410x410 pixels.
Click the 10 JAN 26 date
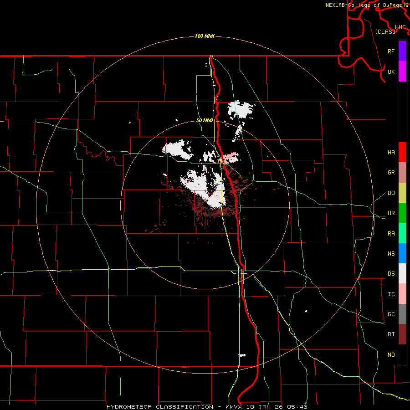click(265, 407)
